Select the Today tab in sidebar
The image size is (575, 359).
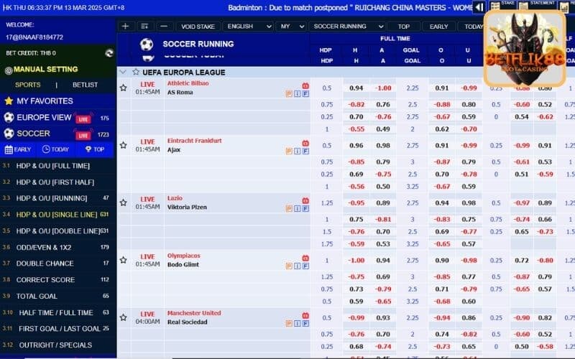click(56, 149)
